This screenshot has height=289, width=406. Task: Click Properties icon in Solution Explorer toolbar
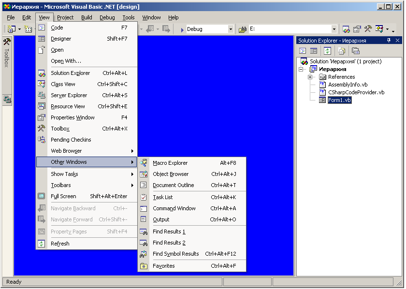pos(356,51)
